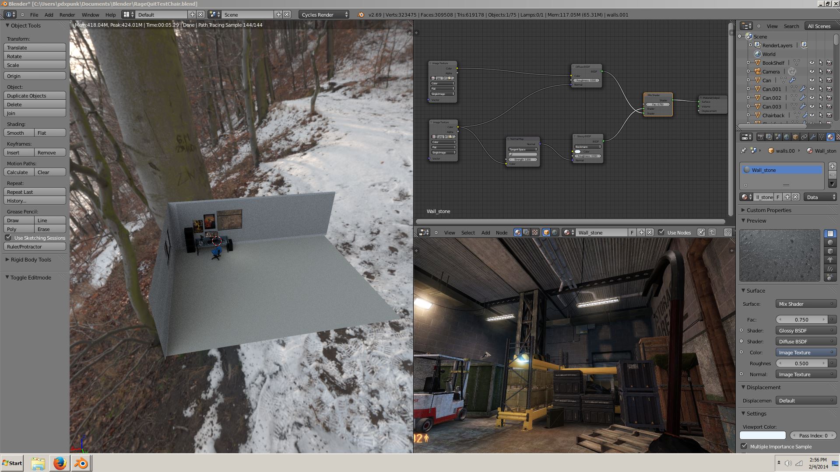Toggle Camera selectability arrow icon
Image resolution: width=840 pixels, height=472 pixels.
click(821, 71)
